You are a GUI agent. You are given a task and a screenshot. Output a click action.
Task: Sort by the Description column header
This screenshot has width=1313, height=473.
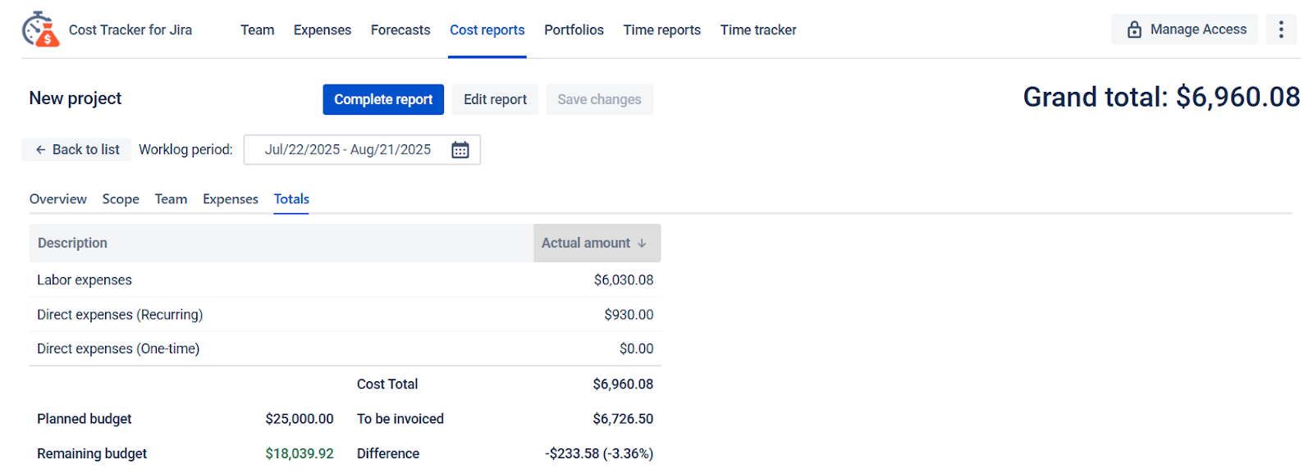click(72, 243)
